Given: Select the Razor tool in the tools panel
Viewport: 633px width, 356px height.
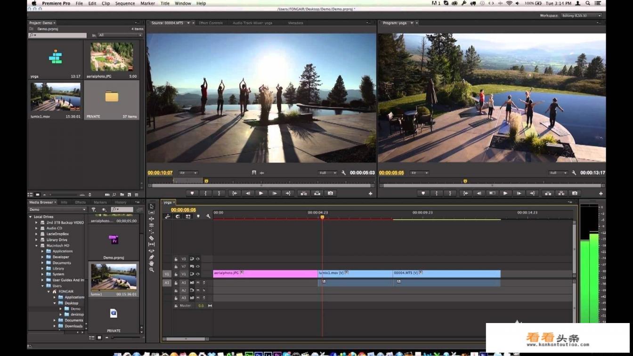Looking at the screenshot, I should pyautogui.click(x=151, y=238).
